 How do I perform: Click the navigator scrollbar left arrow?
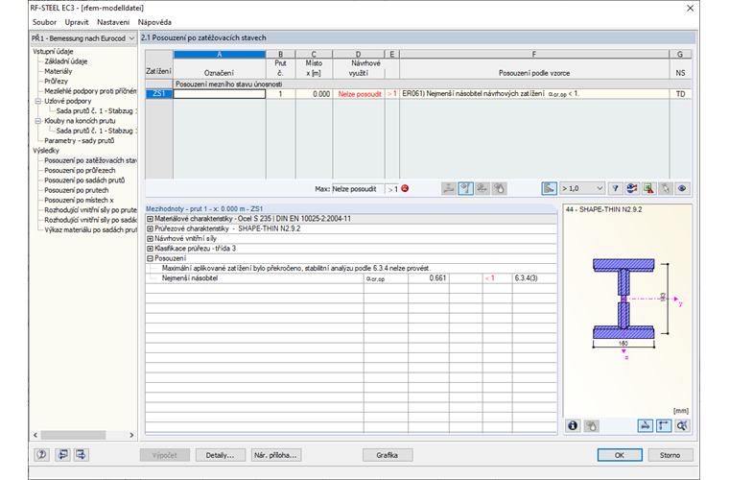click(x=35, y=435)
